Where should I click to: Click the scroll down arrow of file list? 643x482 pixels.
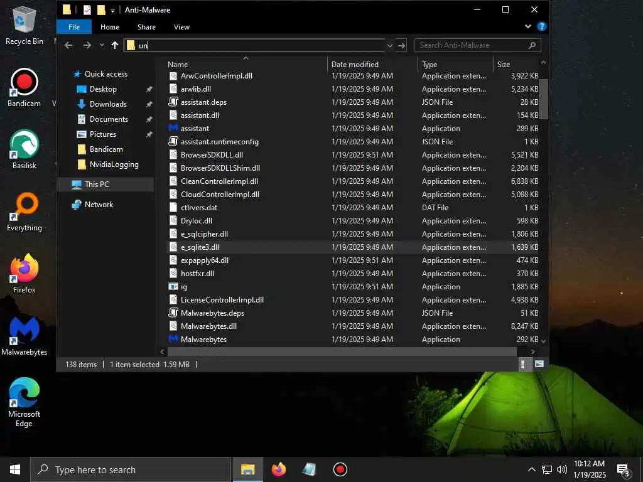coord(543,341)
